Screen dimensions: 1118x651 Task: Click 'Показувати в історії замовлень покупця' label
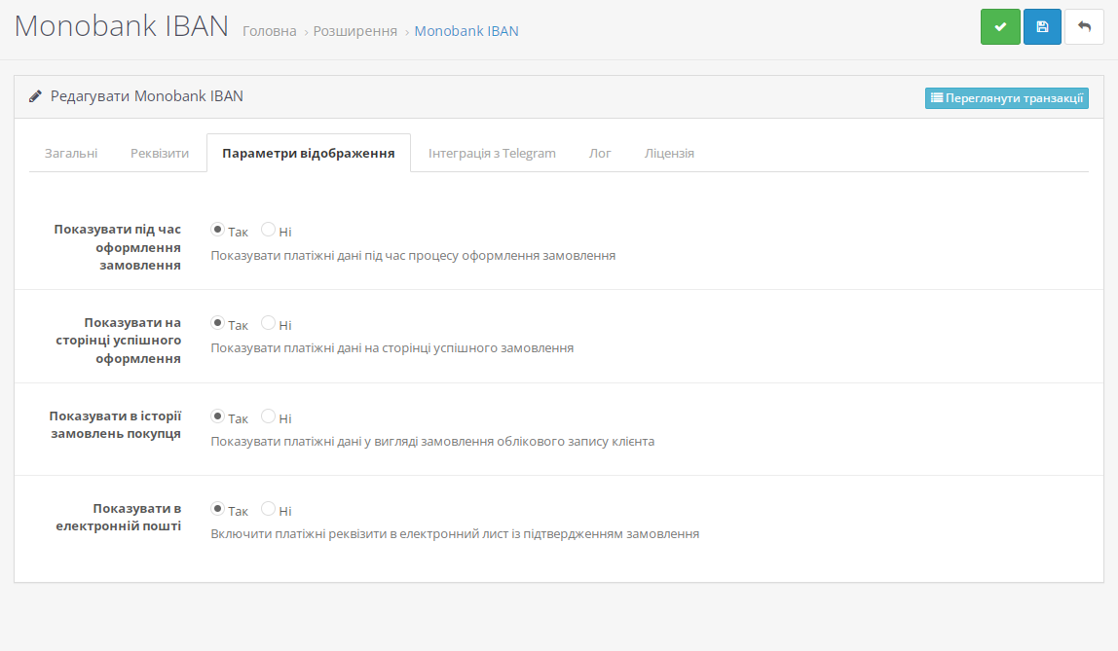pos(116,424)
